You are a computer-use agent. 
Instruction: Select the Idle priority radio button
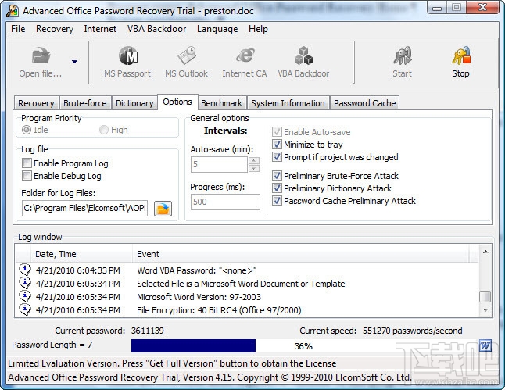click(x=27, y=130)
